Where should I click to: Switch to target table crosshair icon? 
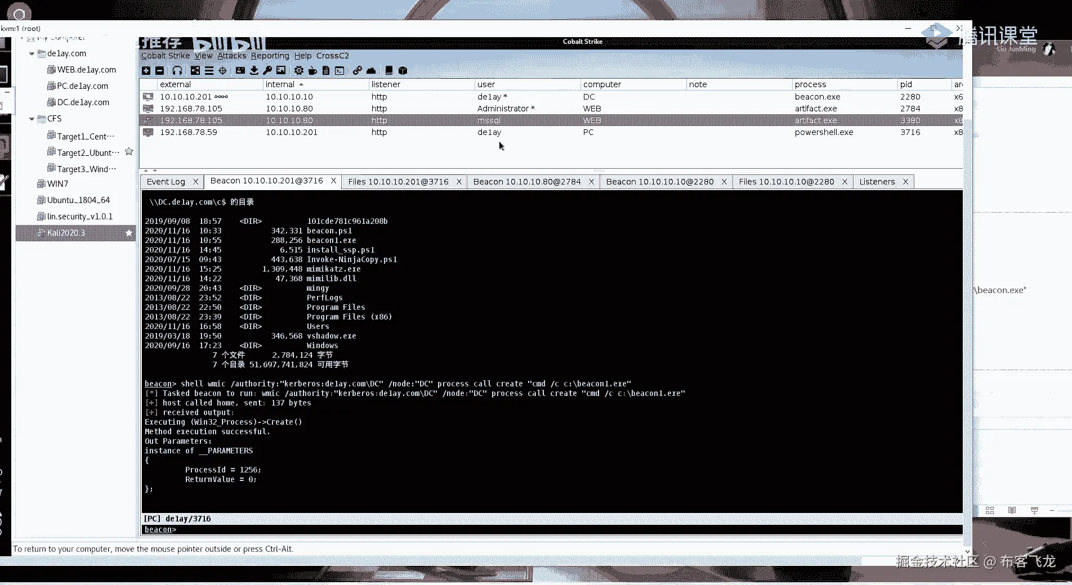pos(222,70)
